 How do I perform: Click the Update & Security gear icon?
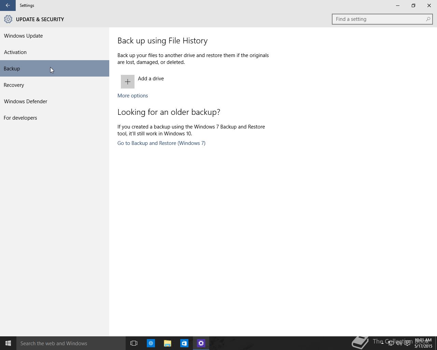click(x=8, y=19)
